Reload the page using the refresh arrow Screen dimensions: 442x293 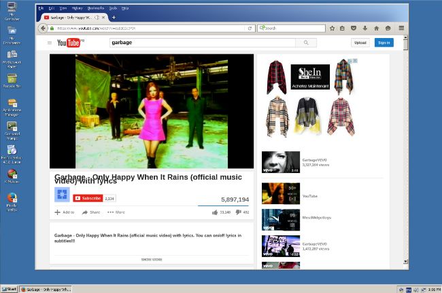[250, 28]
